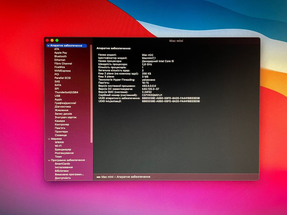Click the sidebar scrollbar
The width and height of the screenshot is (287, 215).
[91, 94]
